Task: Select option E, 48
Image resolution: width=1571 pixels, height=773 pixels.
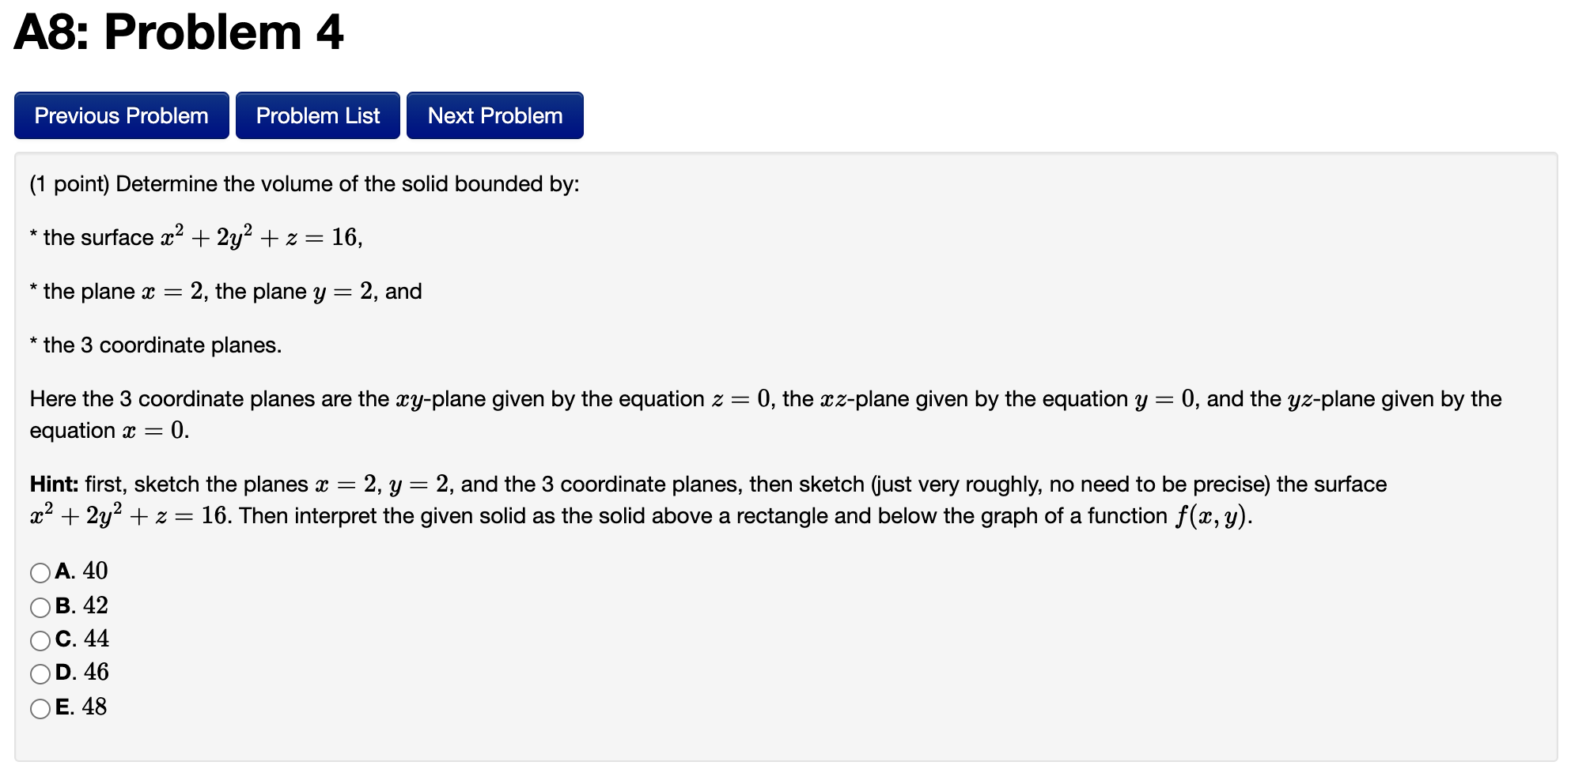Action: pyautogui.click(x=40, y=708)
